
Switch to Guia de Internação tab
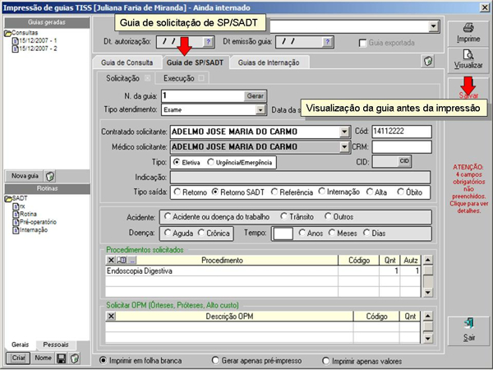click(x=270, y=62)
